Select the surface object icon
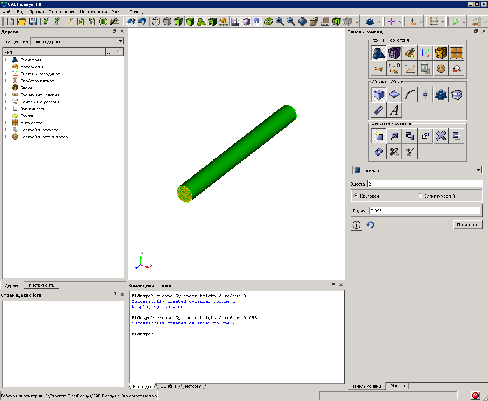488x401 pixels. (x=394, y=94)
